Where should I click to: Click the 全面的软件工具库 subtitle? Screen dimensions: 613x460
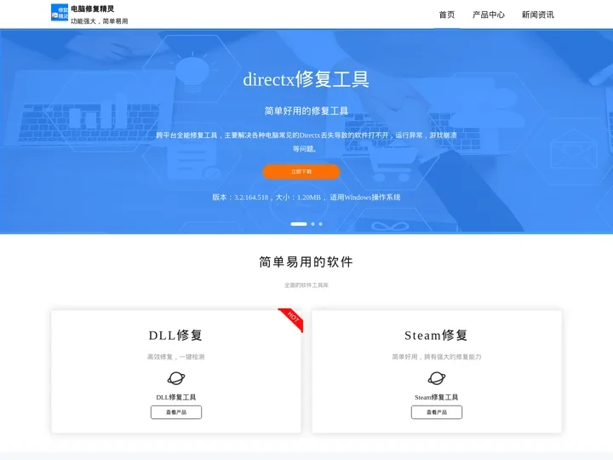point(306,285)
